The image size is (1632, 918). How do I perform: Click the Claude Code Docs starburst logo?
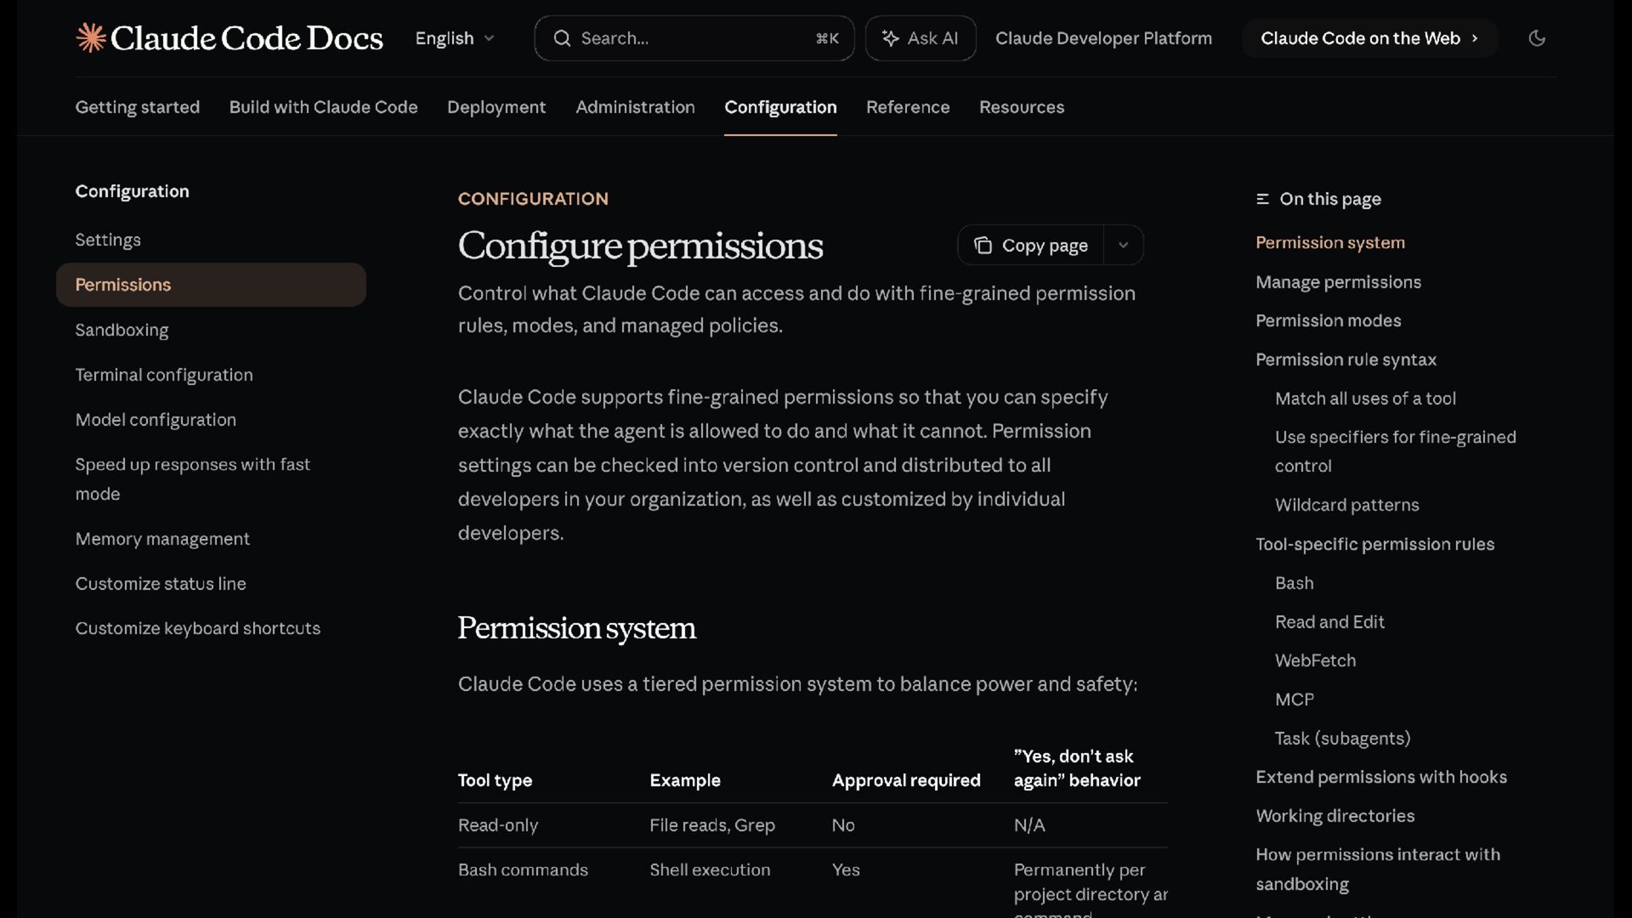coord(91,38)
